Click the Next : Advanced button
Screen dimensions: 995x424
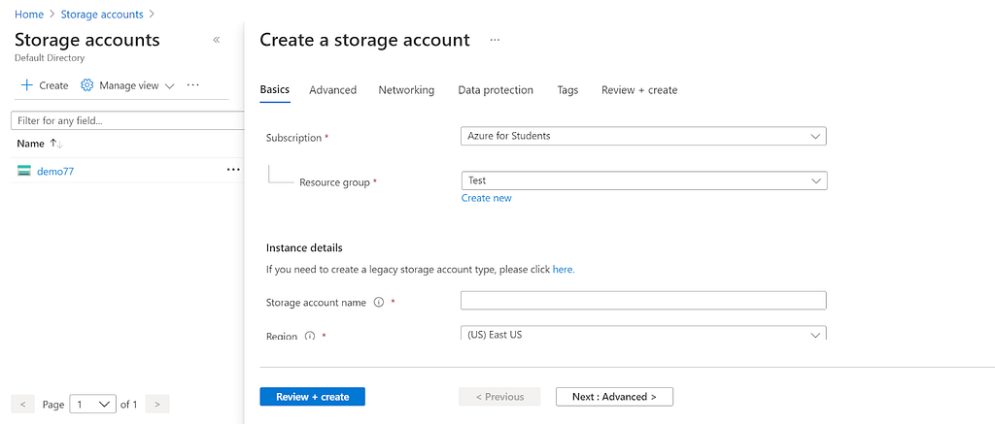[614, 397]
